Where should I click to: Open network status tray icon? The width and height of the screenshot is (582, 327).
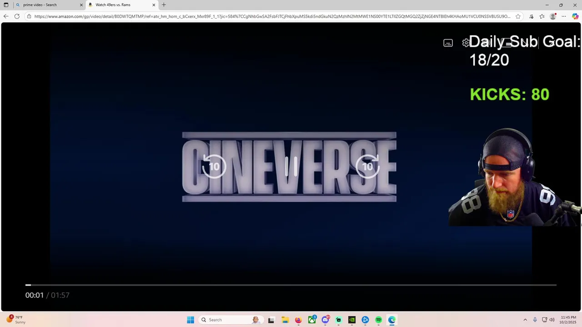[545, 320]
